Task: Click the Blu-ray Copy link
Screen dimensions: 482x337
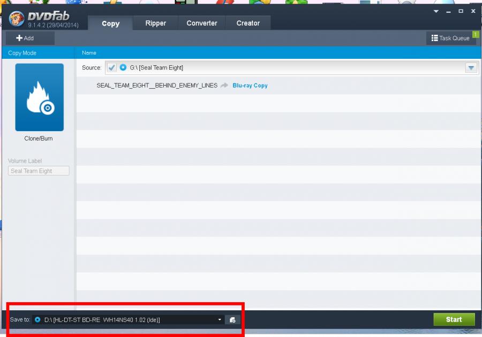Action: 250,86
